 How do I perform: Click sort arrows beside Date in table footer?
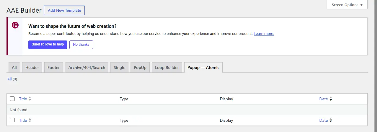click(331, 121)
